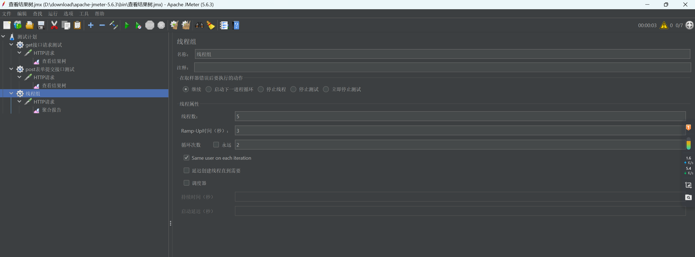Collapse the 测试计划 tree node
This screenshot has width=695, height=257.
click(x=3, y=36)
